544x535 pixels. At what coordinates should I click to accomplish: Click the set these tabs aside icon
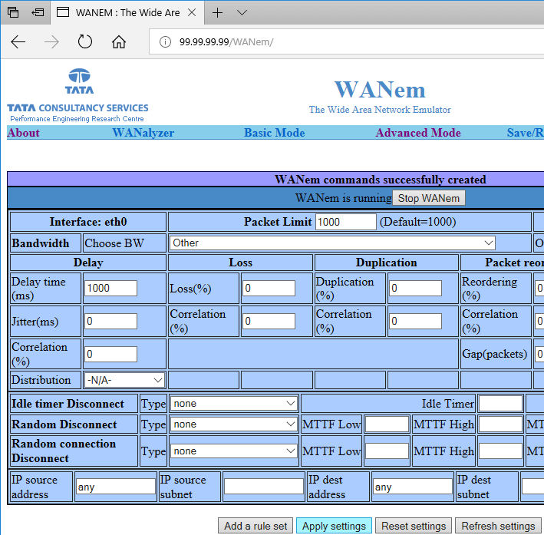(x=38, y=12)
